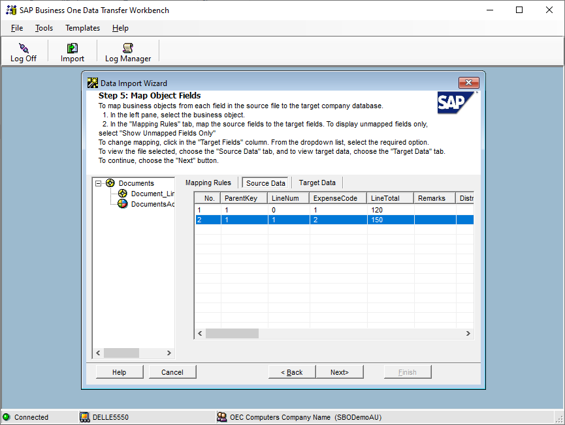The width and height of the screenshot is (565, 425).
Task: Click the Document_Lines node icon
Action: click(123, 194)
